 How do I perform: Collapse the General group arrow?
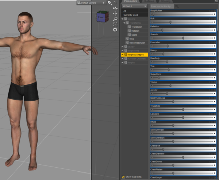(x=122, y=19)
